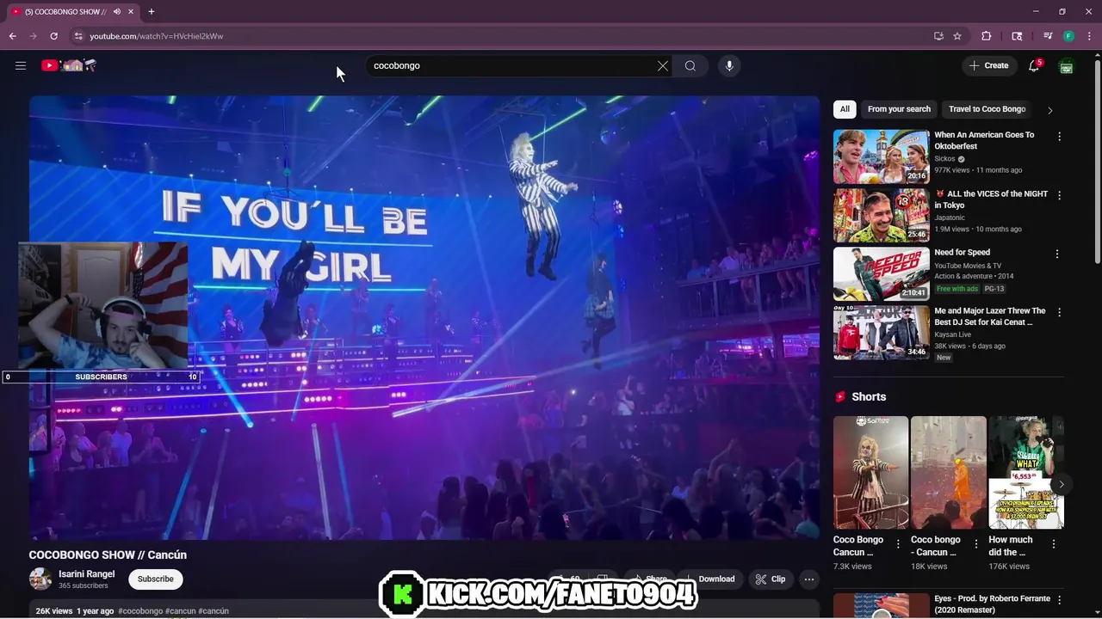Select the From your search chip
This screenshot has height=619, width=1102.
pyautogui.click(x=899, y=109)
